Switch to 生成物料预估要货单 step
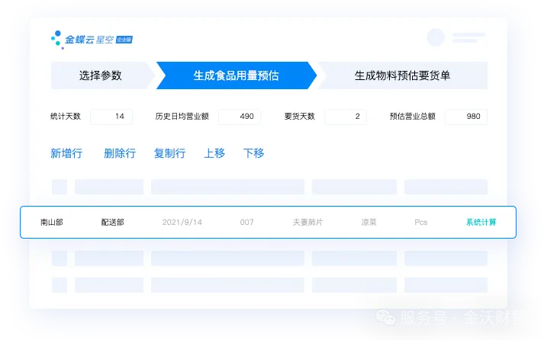Screen dimensions: 544x340 (x=402, y=75)
